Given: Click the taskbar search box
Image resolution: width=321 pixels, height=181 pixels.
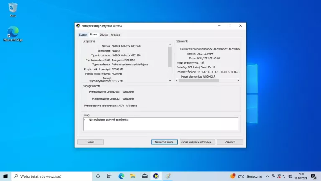Looking at the screenshot, I should point(51,176).
